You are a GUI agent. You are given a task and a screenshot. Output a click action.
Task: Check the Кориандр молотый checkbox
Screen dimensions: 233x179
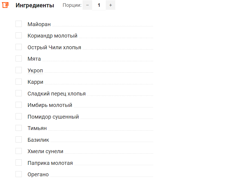click(19, 35)
